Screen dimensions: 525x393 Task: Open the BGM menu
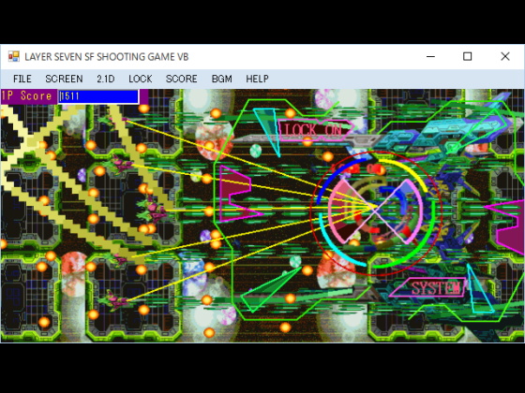221,79
